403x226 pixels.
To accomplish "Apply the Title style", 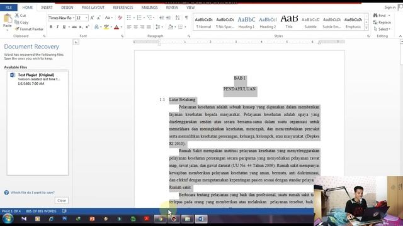I will pyautogui.click(x=289, y=23).
